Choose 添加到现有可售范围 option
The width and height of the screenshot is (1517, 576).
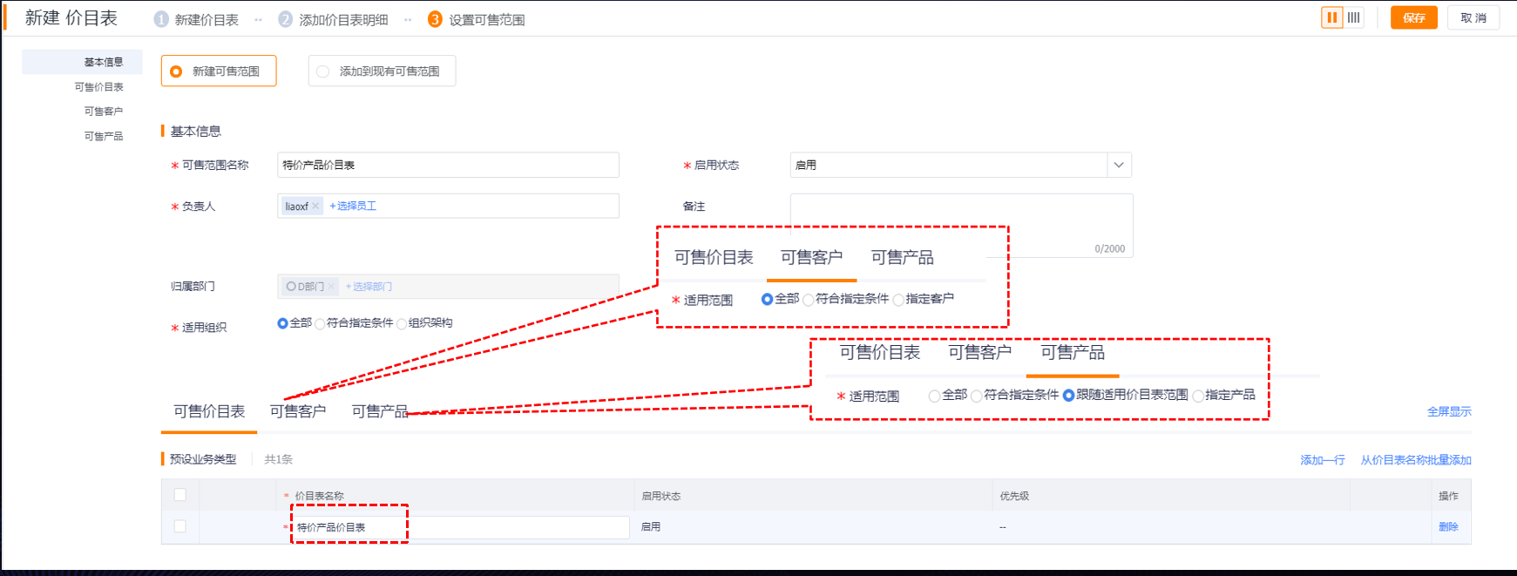(x=323, y=71)
